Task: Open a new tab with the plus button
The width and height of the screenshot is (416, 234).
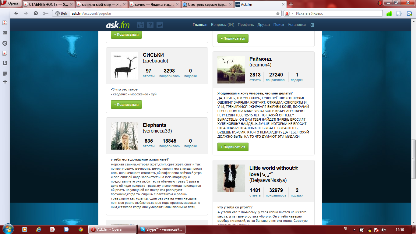Action: point(291,4)
